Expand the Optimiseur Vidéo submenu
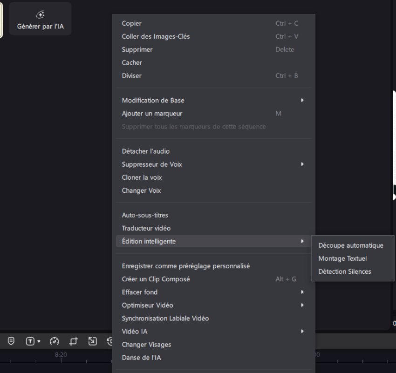The height and width of the screenshot is (373, 396). click(x=213, y=305)
